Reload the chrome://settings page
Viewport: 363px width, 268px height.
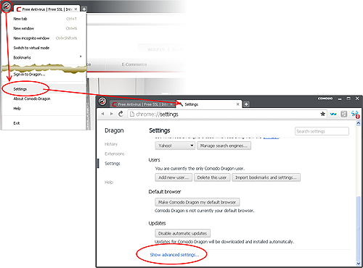point(121,114)
